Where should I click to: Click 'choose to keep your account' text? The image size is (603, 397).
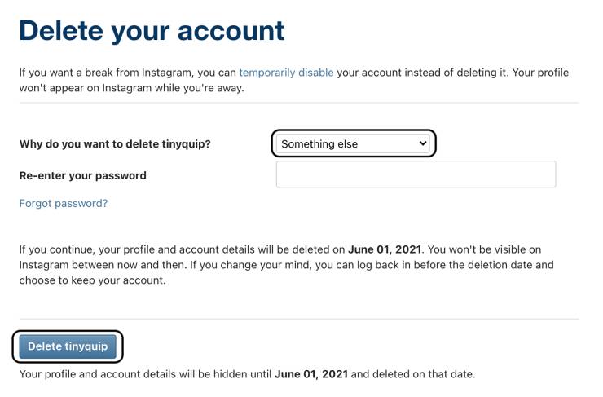click(x=92, y=280)
